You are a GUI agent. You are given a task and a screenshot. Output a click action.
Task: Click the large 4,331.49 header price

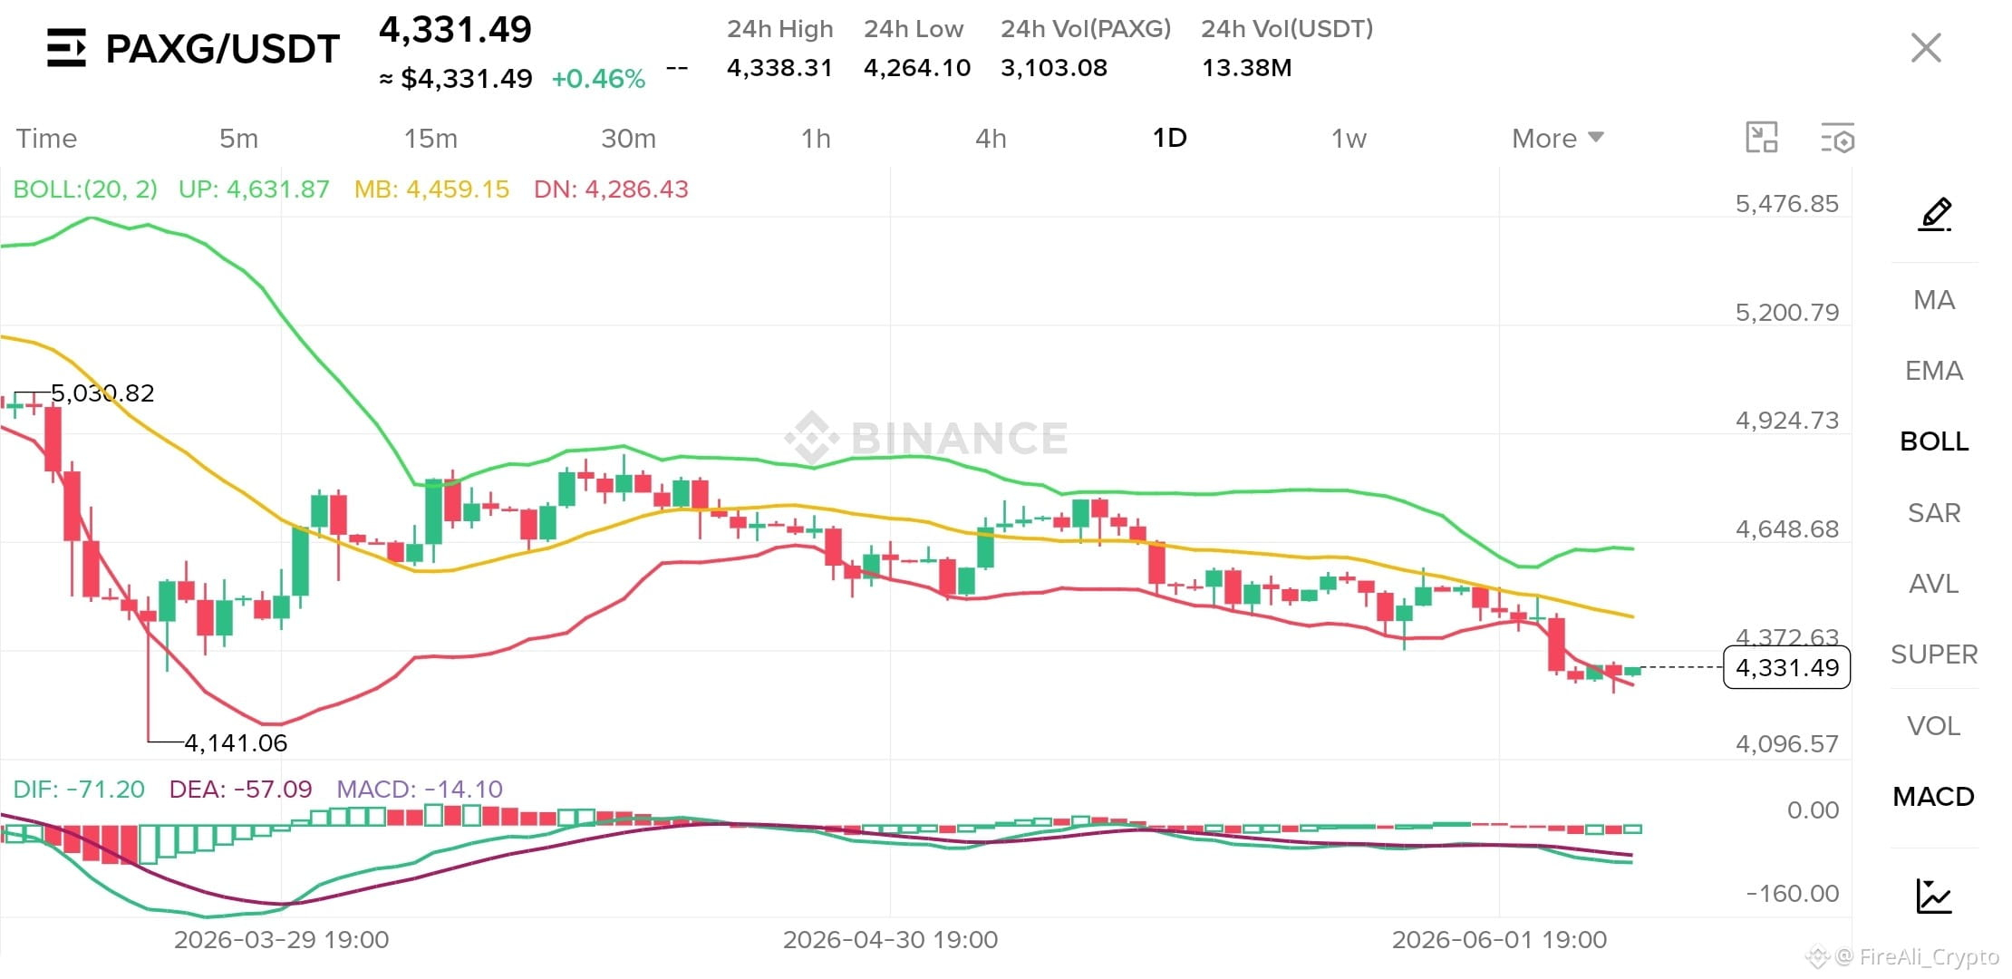click(455, 30)
